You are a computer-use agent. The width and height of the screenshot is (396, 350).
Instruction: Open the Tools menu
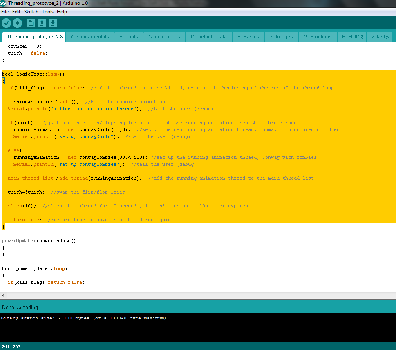(47, 12)
